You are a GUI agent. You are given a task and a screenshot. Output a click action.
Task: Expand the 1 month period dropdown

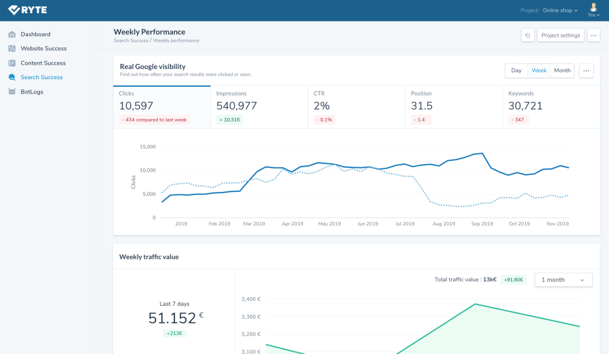click(x=563, y=279)
